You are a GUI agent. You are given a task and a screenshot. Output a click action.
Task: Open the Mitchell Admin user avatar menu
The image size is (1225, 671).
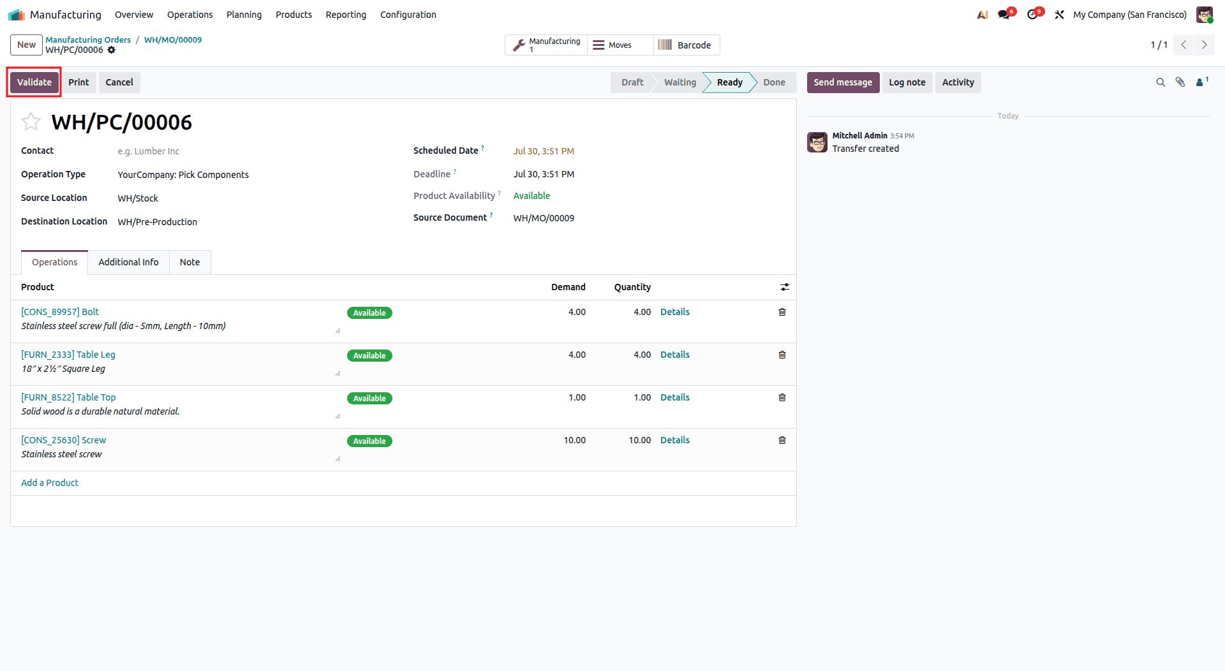(x=1205, y=15)
